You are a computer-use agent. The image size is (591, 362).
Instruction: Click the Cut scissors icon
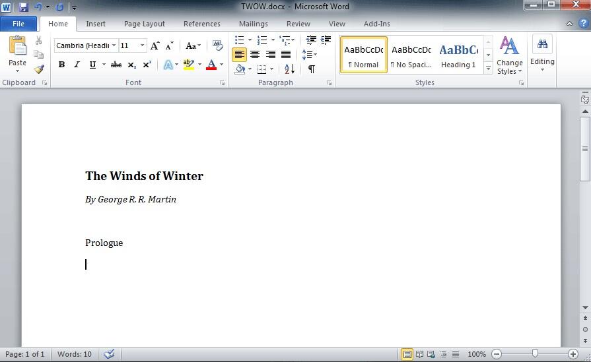click(x=38, y=40)
